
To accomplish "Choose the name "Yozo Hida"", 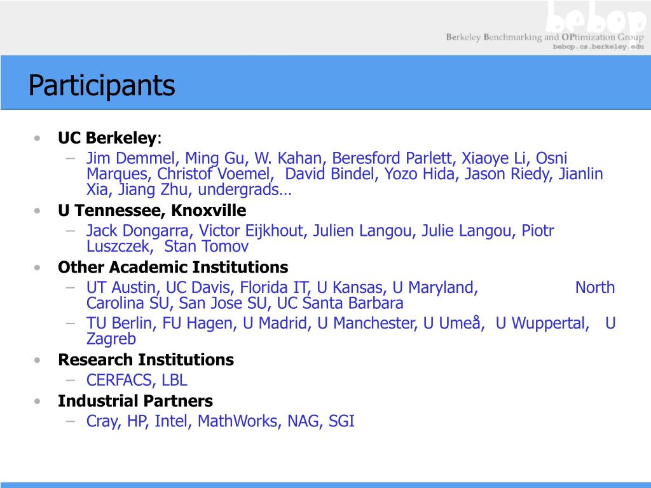I will [420, 174].
